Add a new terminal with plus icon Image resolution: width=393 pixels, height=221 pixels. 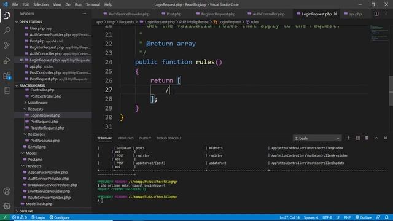pyautogui.click(x=348, y=138)
